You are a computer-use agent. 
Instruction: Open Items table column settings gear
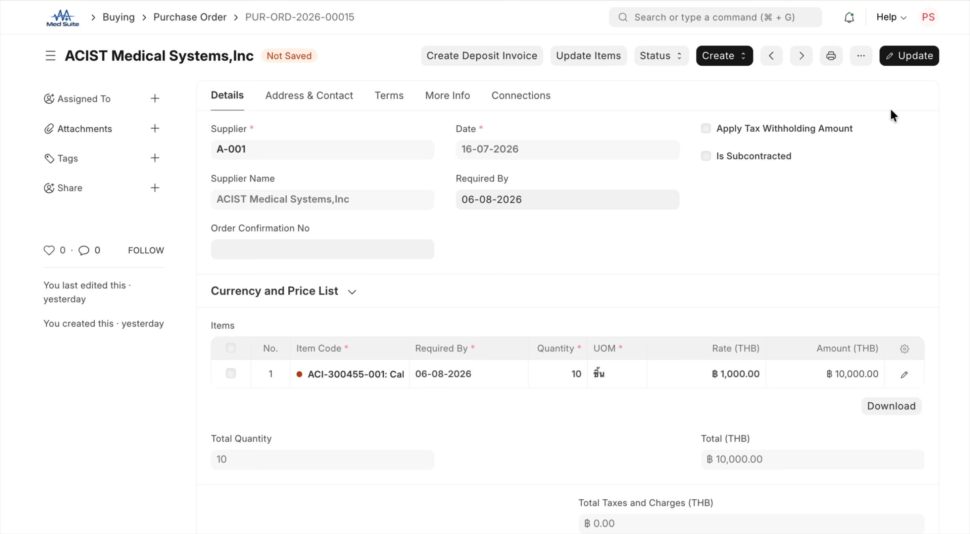[x=904, y=349]
